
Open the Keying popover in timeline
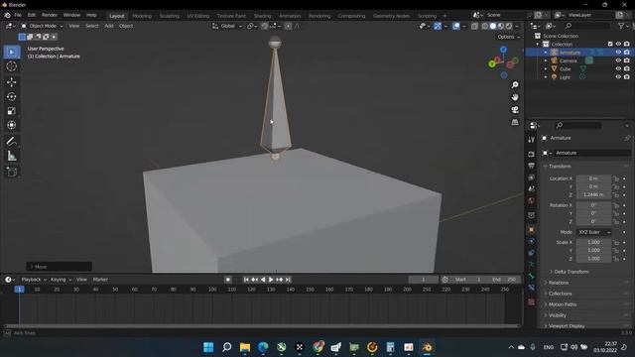(61, 280)
